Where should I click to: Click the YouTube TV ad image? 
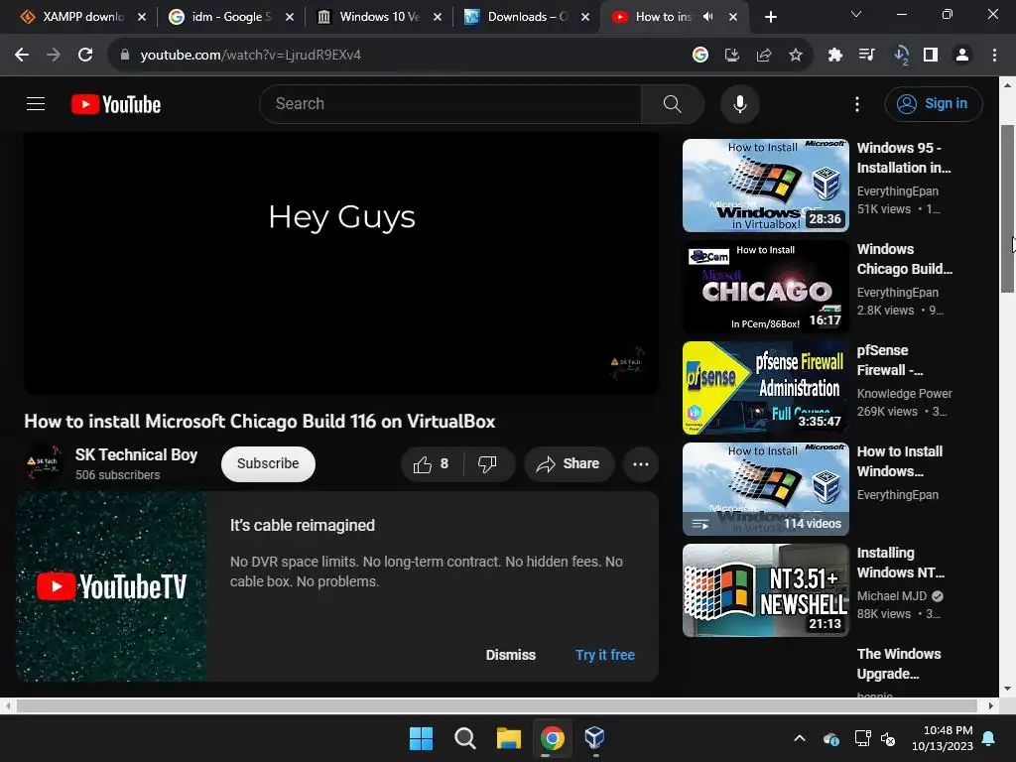[x=111, y=586]
